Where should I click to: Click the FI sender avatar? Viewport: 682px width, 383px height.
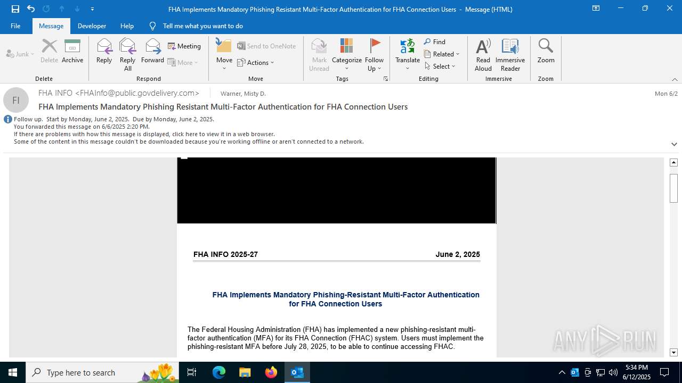point(16,100)
